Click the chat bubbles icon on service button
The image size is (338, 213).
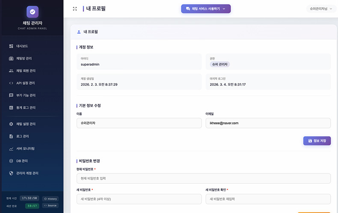[x=188, y=9]
